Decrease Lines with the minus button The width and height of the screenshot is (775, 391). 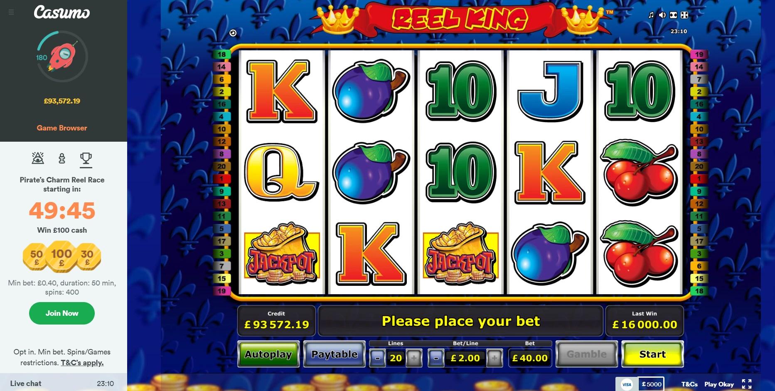point(377,358)
